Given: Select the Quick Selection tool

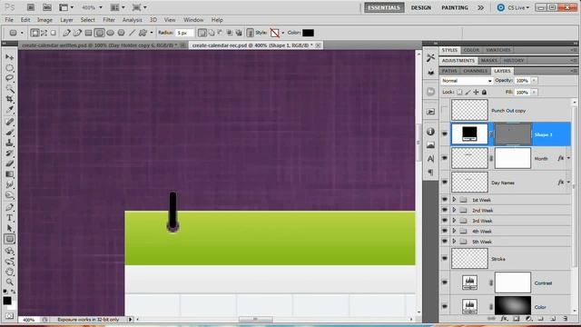Looking at the screenshot, I should pos(10,89).
